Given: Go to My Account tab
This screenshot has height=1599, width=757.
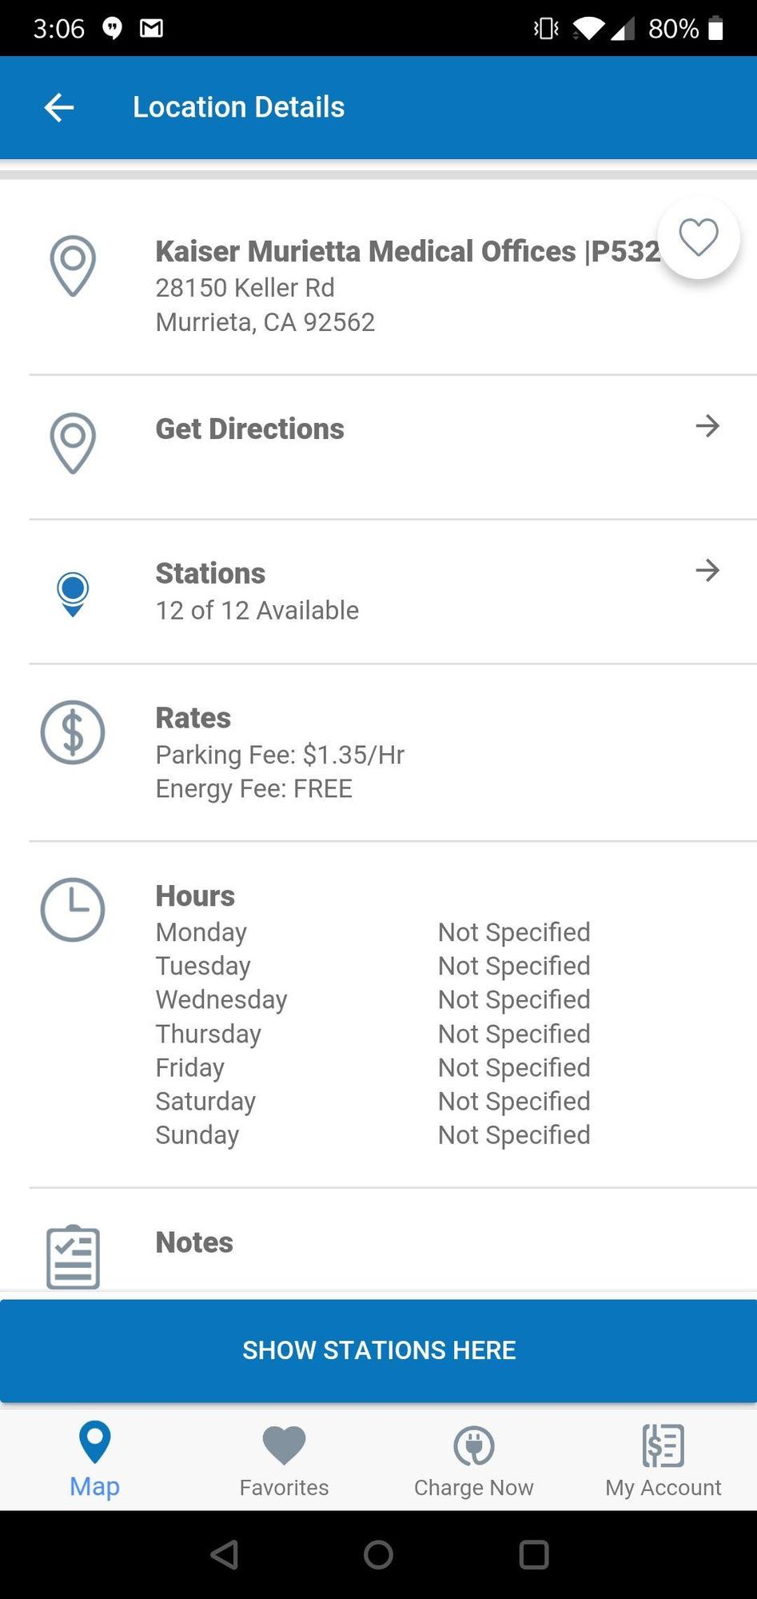Looking at the screenshot, I should tap(663, 1460).
